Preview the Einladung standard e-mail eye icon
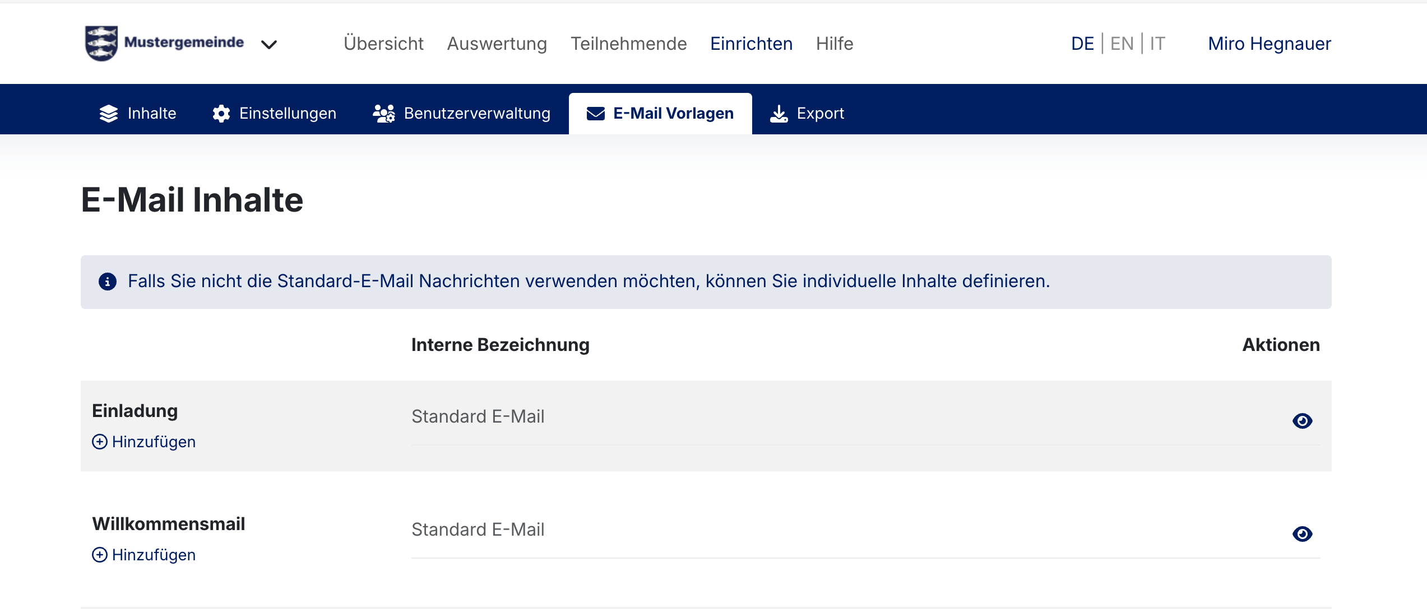The width and height of the screenshot is (1427, 609). point(1303,421)
